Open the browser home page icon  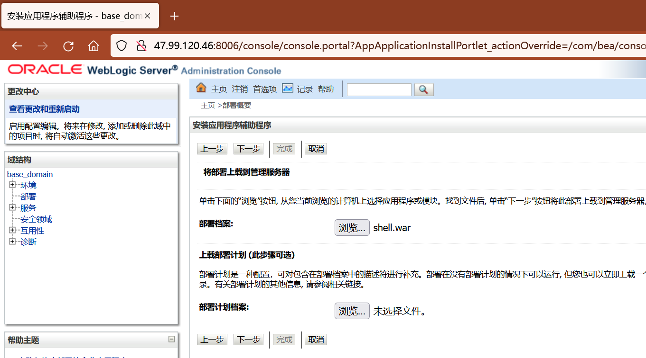(x=93, y=45)
